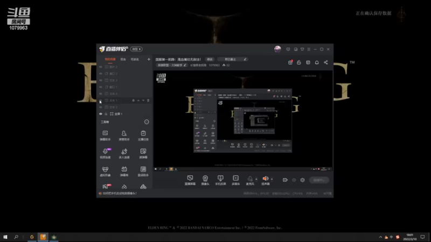Toggle visibility of the 窗口 2 source

coord(101,74)
